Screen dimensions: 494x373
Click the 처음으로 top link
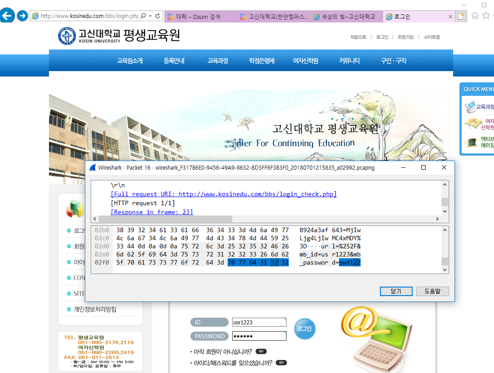358,37
